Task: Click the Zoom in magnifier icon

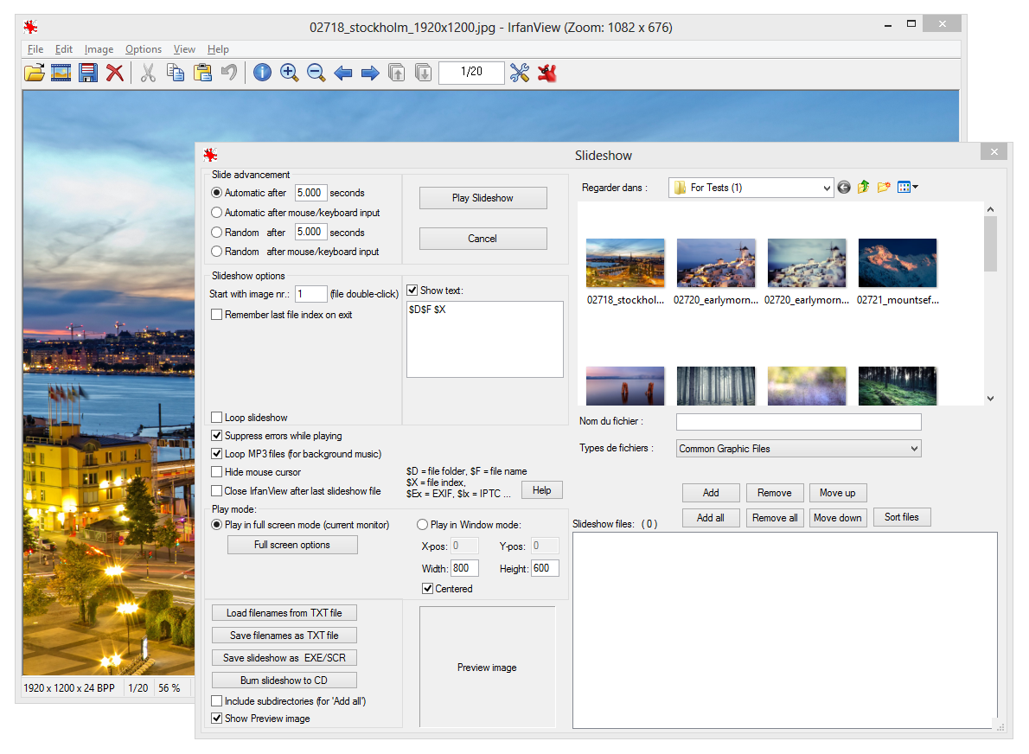Action: (290, 73)
